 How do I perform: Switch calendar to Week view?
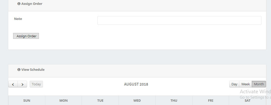tap(245, 84)
